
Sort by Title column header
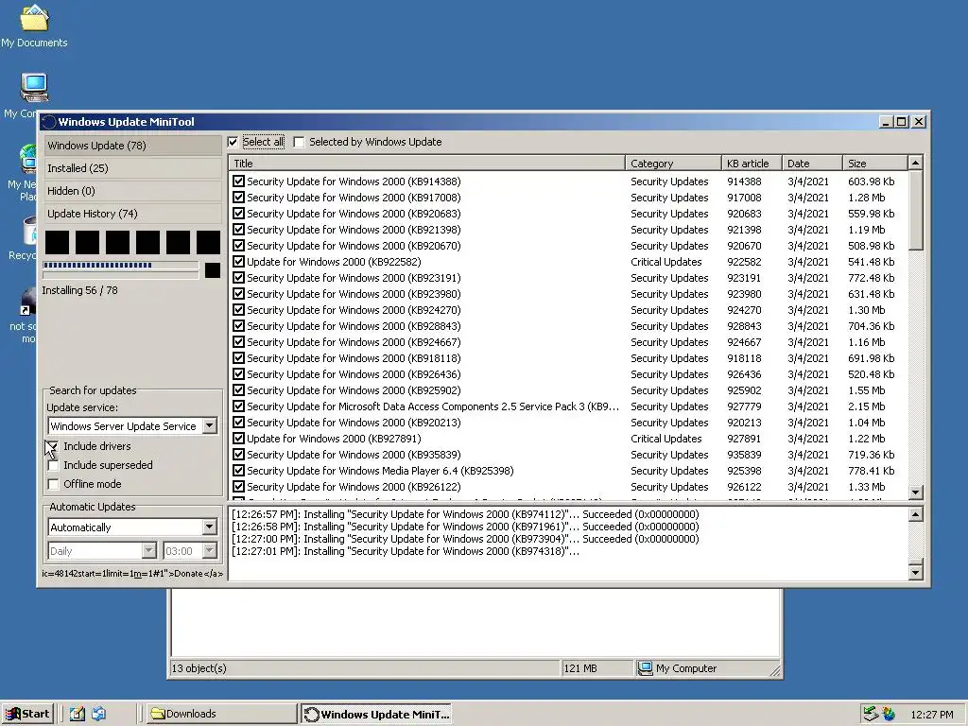pyautogui.click(x=427, y=164)
